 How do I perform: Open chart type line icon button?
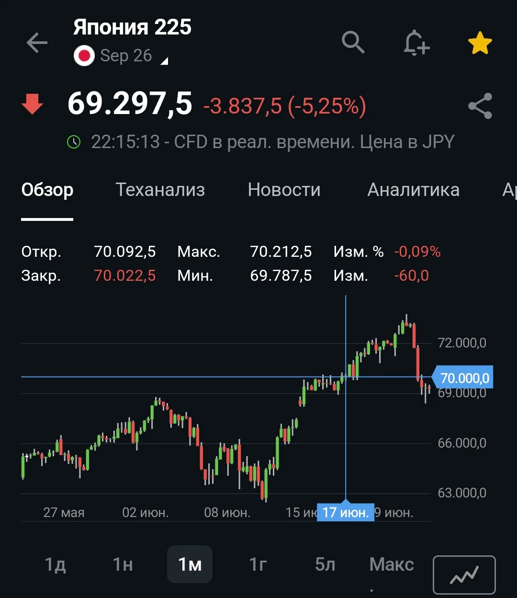pyautogui.click(x=464, y=575)
